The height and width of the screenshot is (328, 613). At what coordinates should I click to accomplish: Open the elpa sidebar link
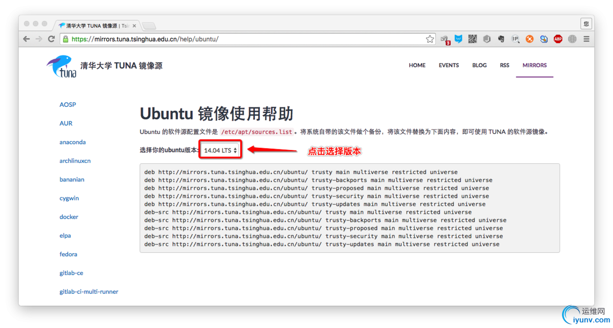[x=65, y=235]
